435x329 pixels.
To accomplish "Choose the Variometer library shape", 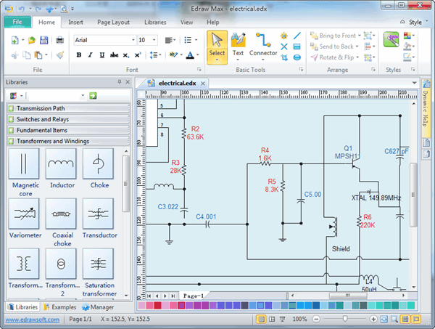I will pyautogui.click(x=25, y=214).
